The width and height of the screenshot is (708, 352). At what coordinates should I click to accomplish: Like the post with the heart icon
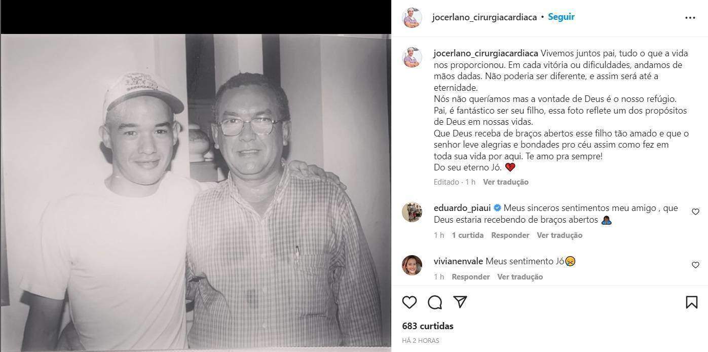[x=409, y=302]
